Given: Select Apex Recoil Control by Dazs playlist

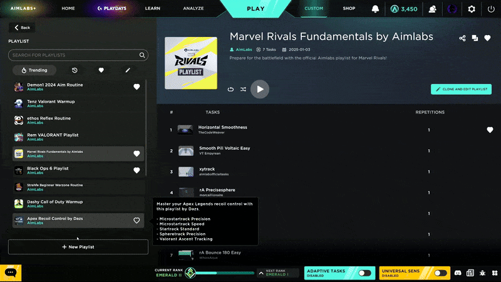Looking at the screenshot, I should 78,221.
